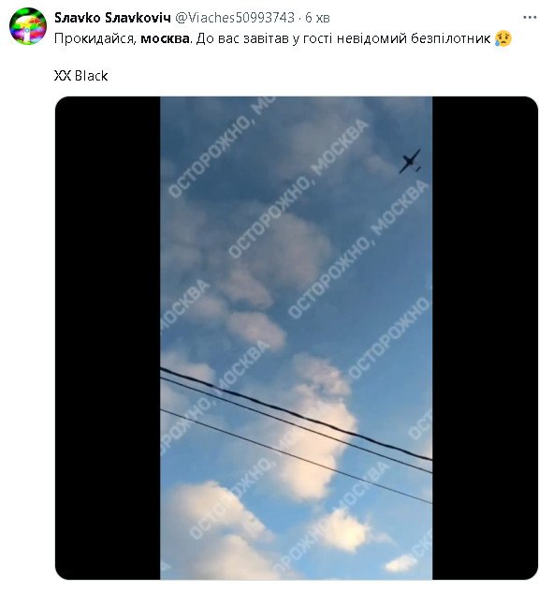This screenshot has height=591, width=553.
Task: Click the left black bar of video
Action: [x=108, y=338]
